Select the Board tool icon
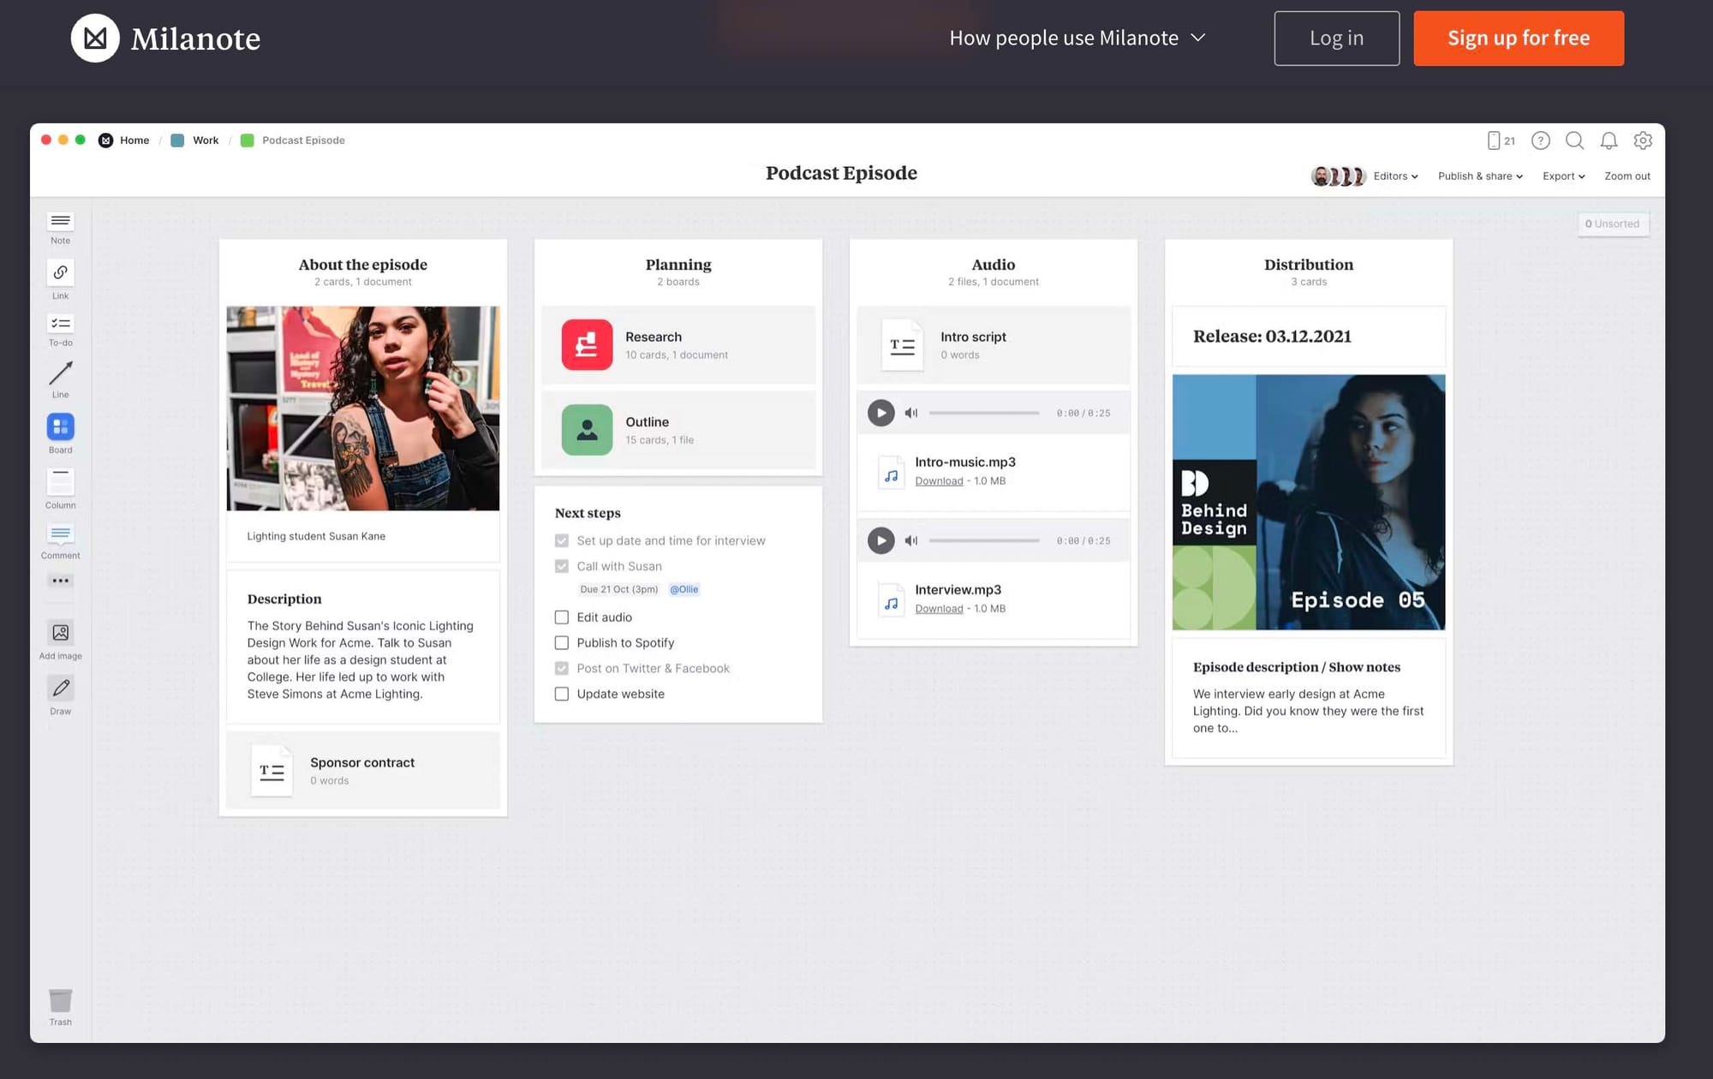Viewport: 1713px width, 1079px height. 60,426
